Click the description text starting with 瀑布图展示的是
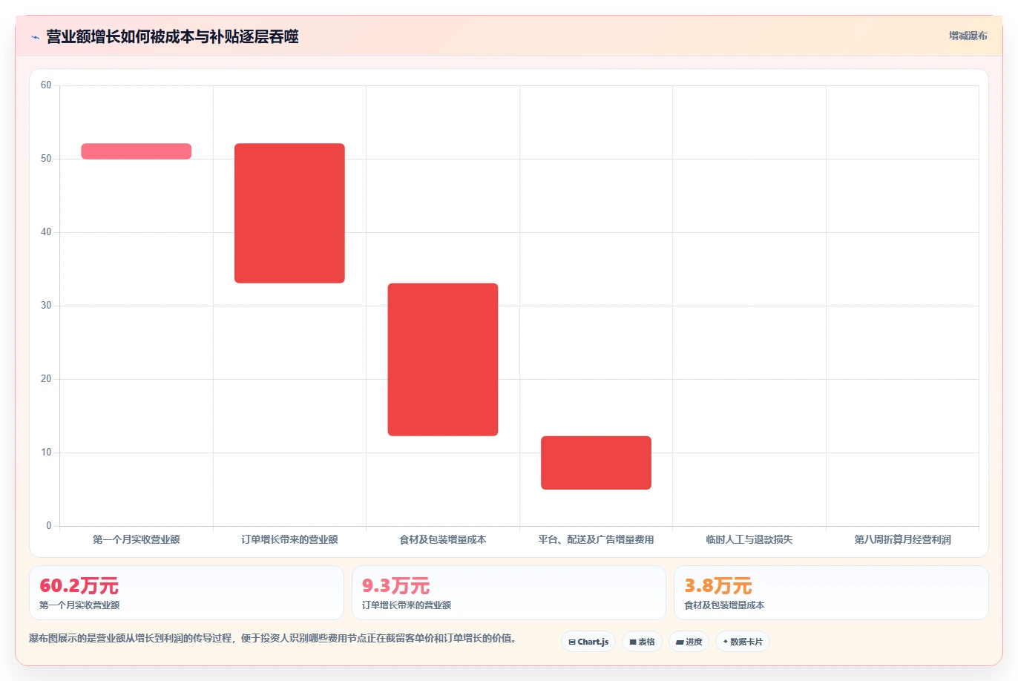 [x=272, y=638]
